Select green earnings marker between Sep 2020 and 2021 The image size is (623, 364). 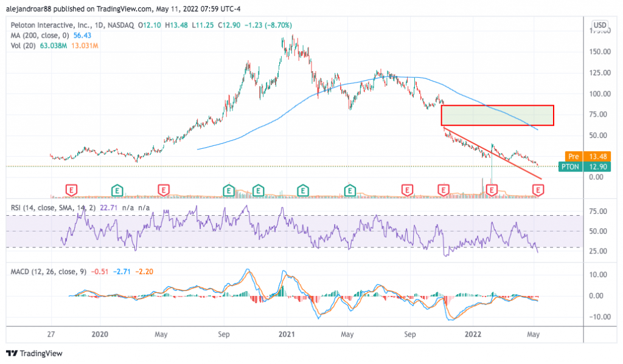click(x=258, y=190)
